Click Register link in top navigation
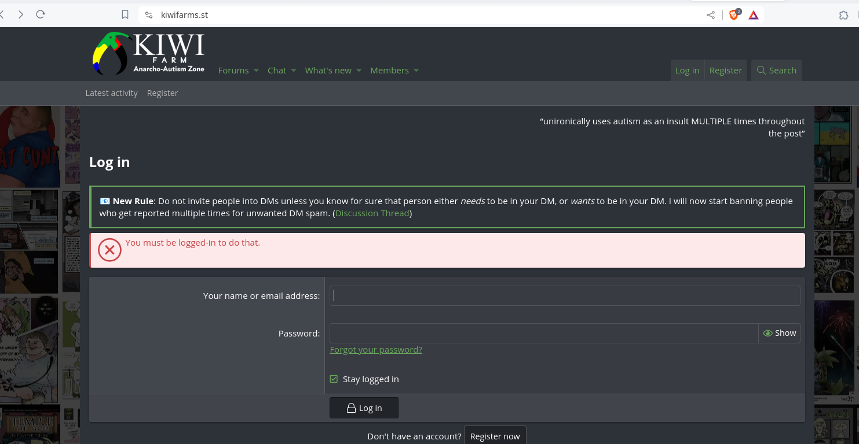The width and height of the screenshot is (859, 444). coord(725,71)
